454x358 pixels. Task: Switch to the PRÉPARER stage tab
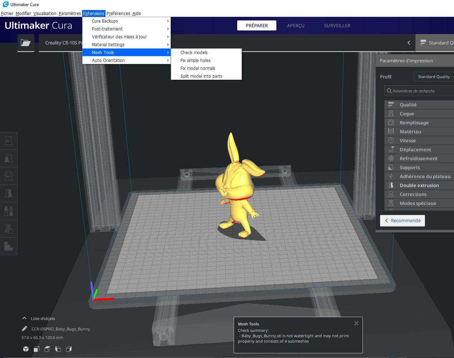(257, 25)
